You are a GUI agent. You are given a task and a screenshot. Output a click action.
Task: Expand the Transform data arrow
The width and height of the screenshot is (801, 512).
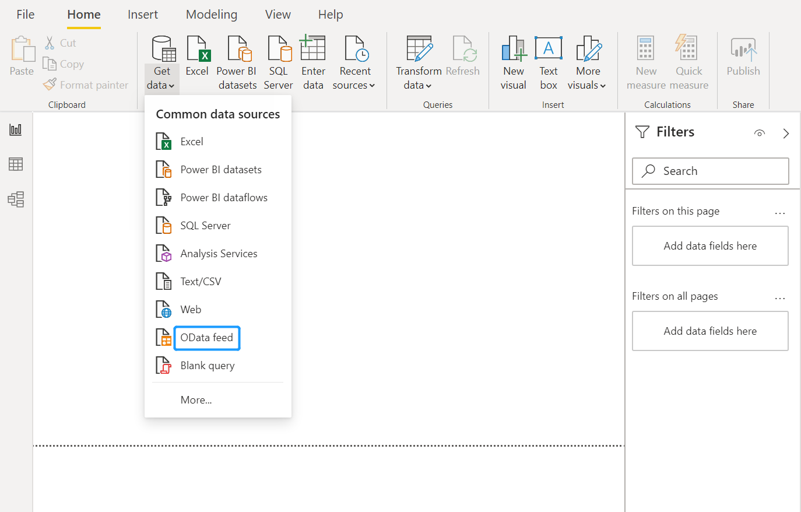[428, 86]
